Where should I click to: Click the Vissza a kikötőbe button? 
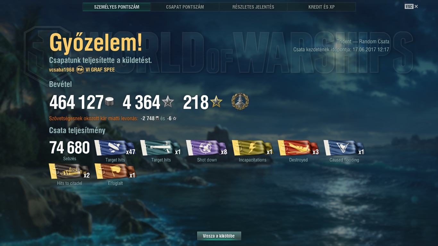click(219, 236)
